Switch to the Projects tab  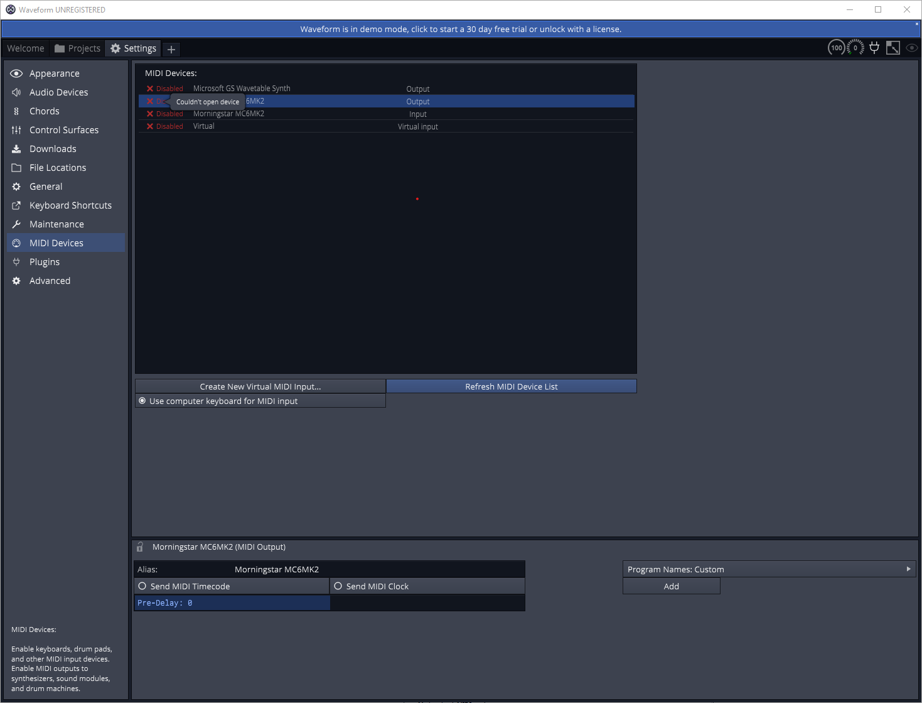(78, 48)
